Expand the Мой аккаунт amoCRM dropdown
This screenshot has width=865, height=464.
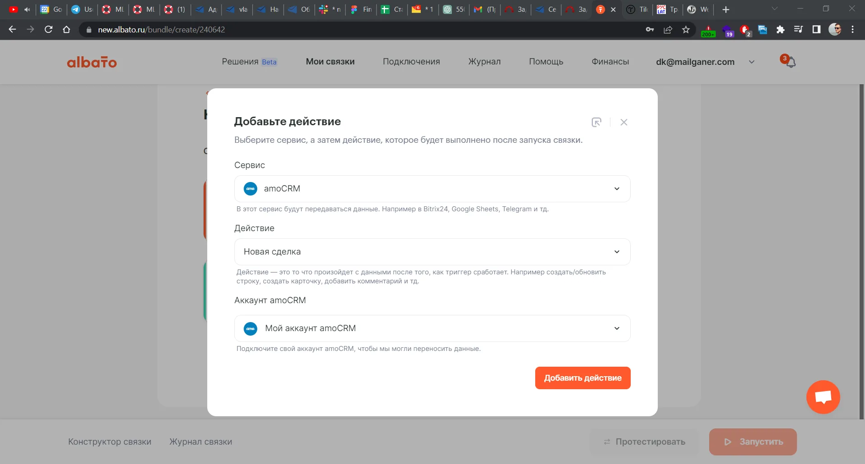432,328
